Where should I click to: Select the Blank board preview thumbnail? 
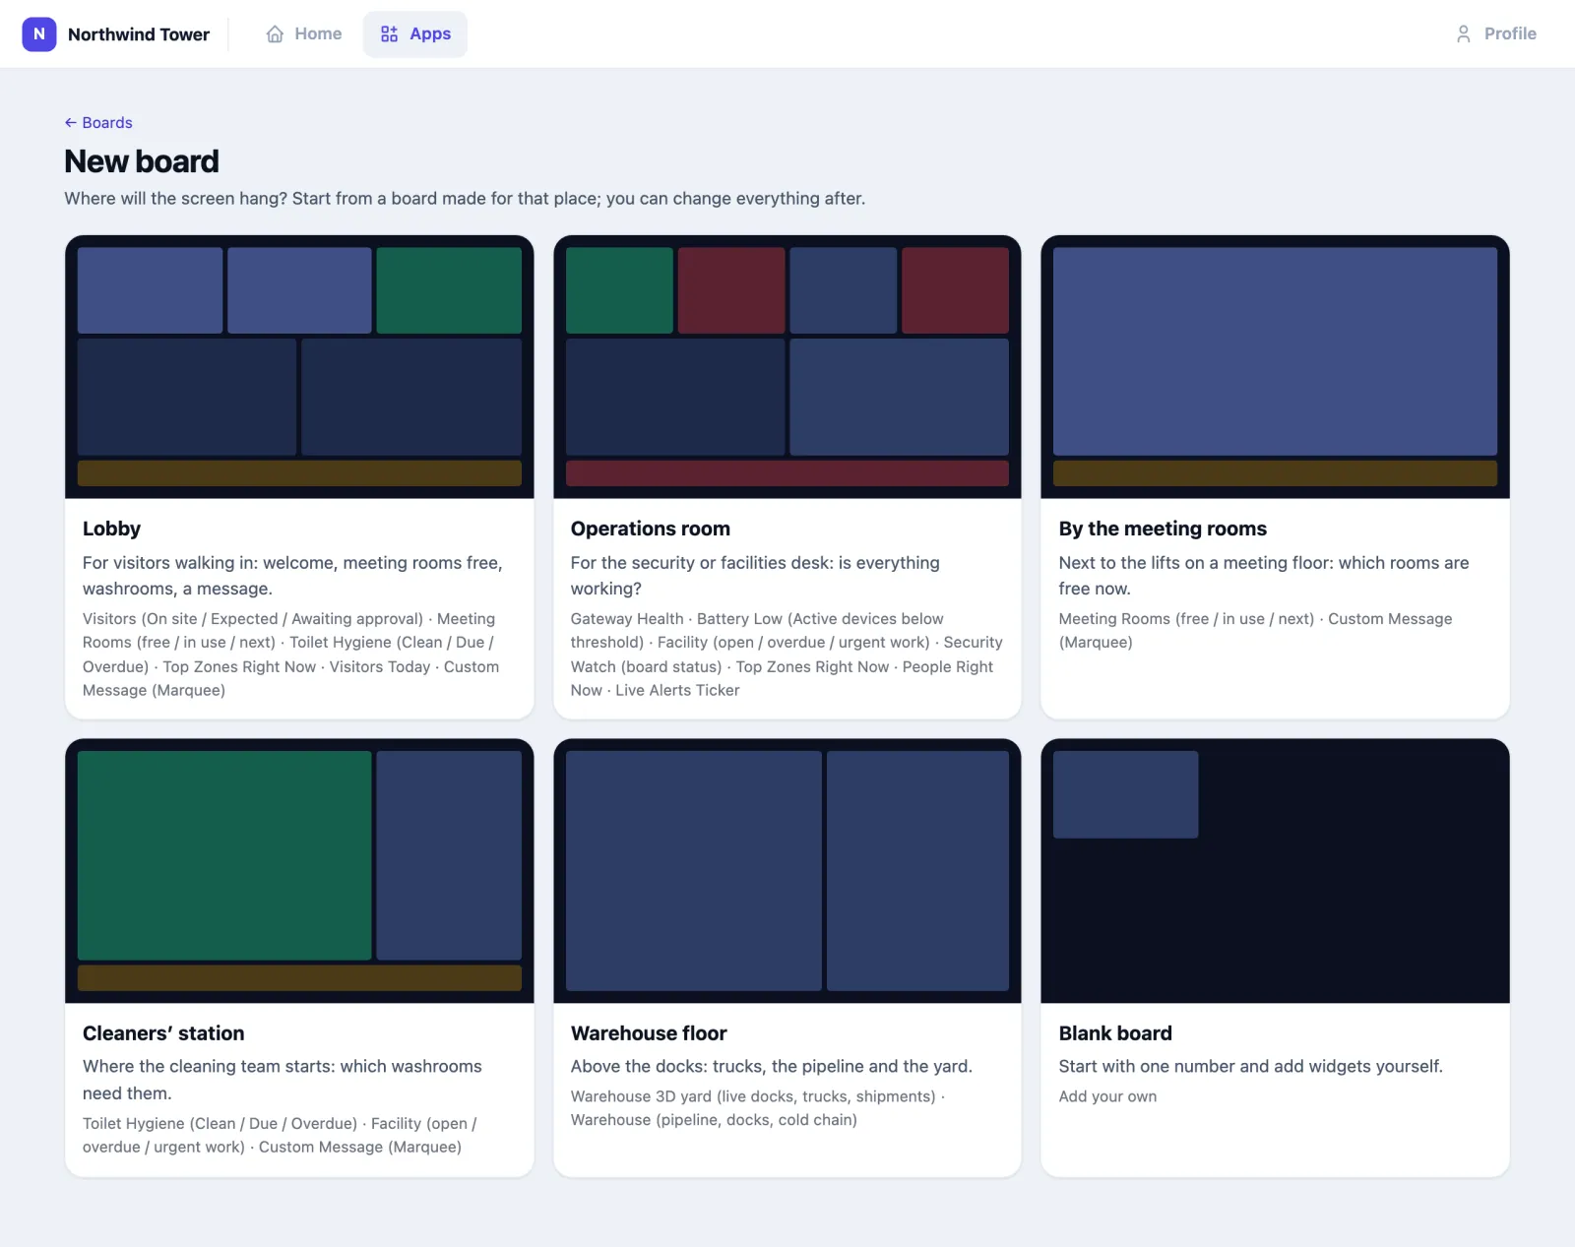click(1275, 871)
